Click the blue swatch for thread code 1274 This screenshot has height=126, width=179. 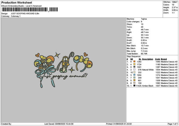134,75
